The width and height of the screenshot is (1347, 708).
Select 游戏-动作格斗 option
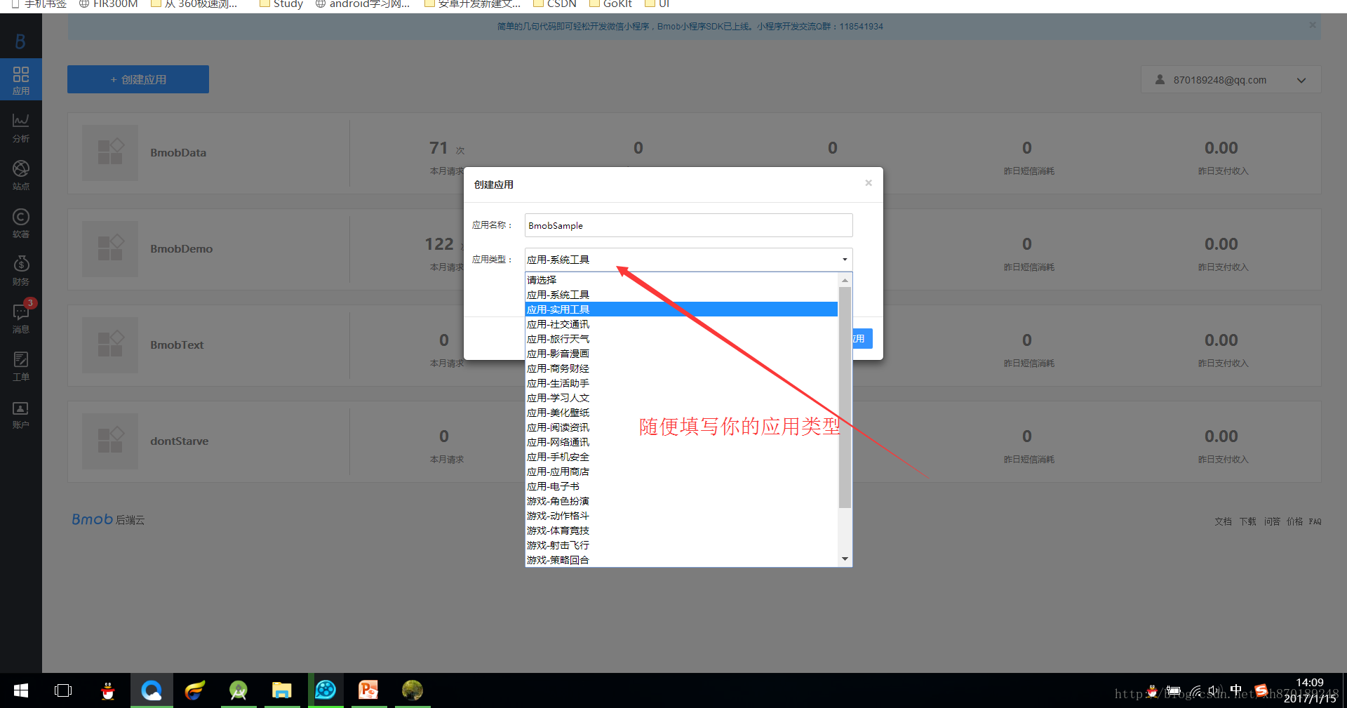point(681,516)
